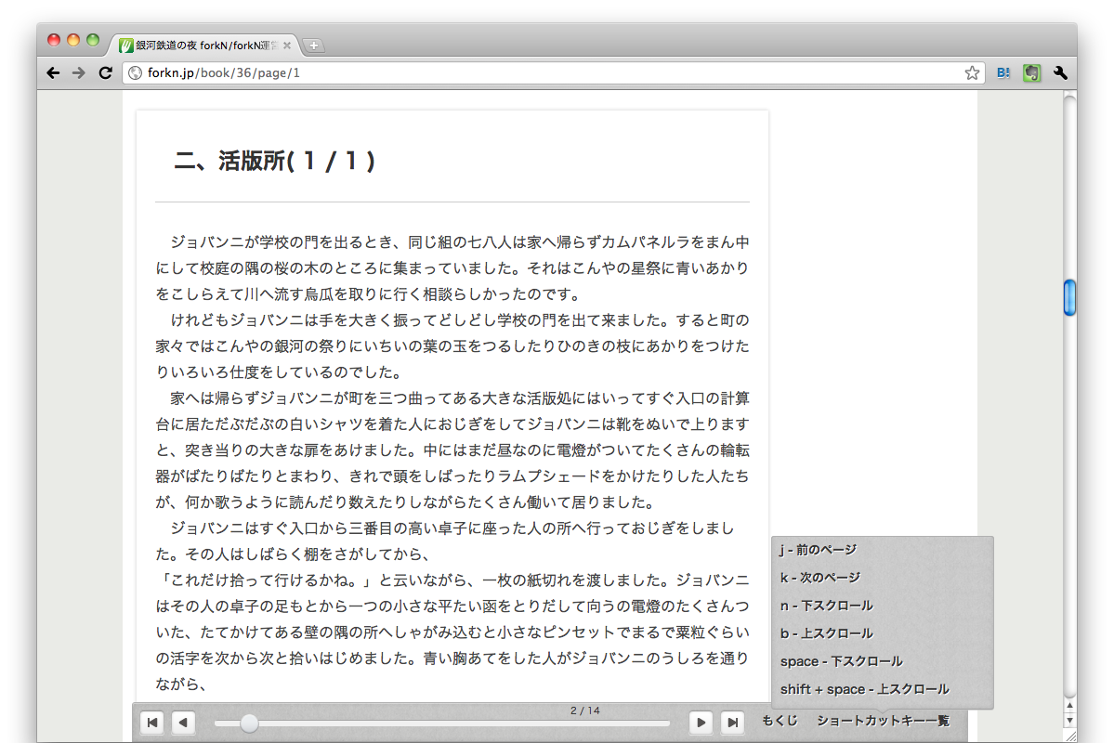Screen dimensions: 1114x743
Task: Toggle the ショートカットキー一覧 shortcut list
Action: [x=883, y=722]
